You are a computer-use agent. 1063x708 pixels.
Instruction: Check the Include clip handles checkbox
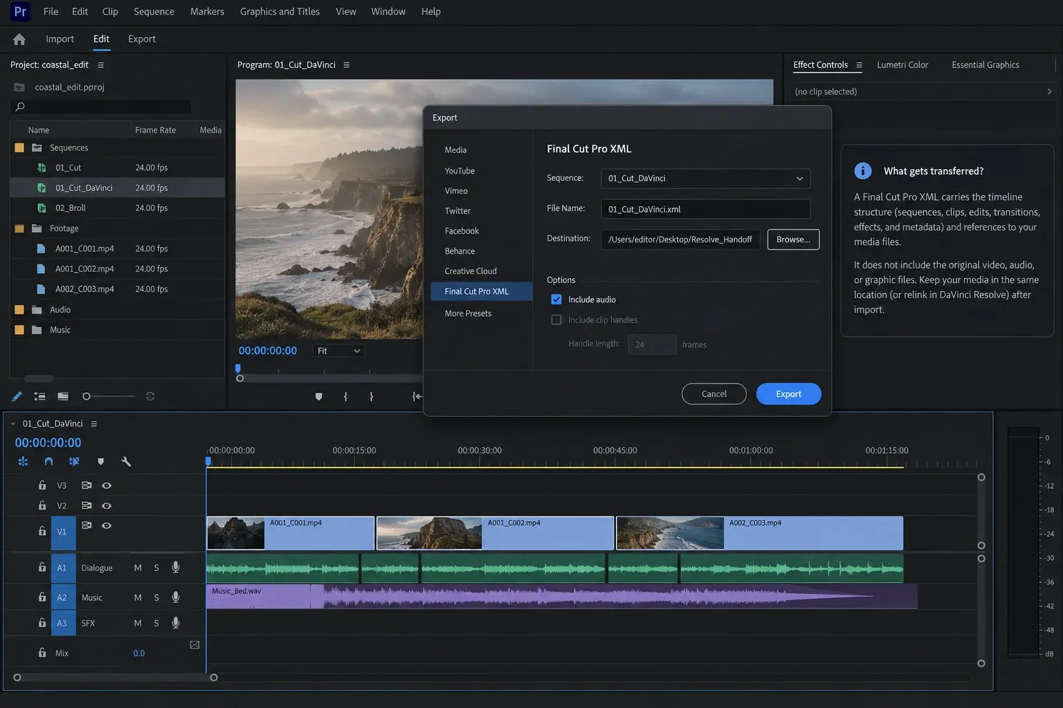pyautogui.click(x=556, y=319)
